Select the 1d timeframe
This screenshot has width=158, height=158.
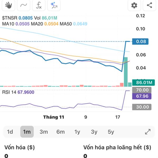click(10, 132)
